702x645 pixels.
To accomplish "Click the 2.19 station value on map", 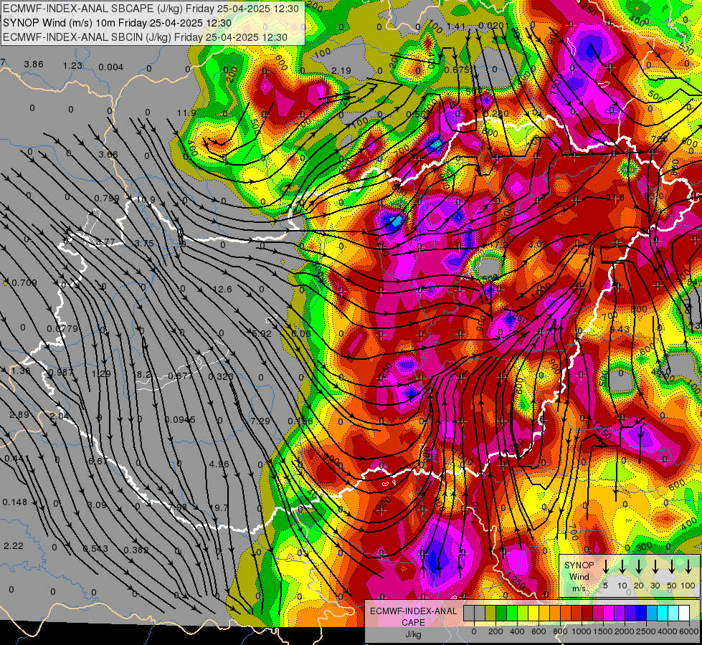I will (341, 71).
